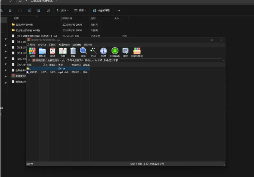
Task: Click the 添加 (Add) icon in WinRAR
Action: 32,52
